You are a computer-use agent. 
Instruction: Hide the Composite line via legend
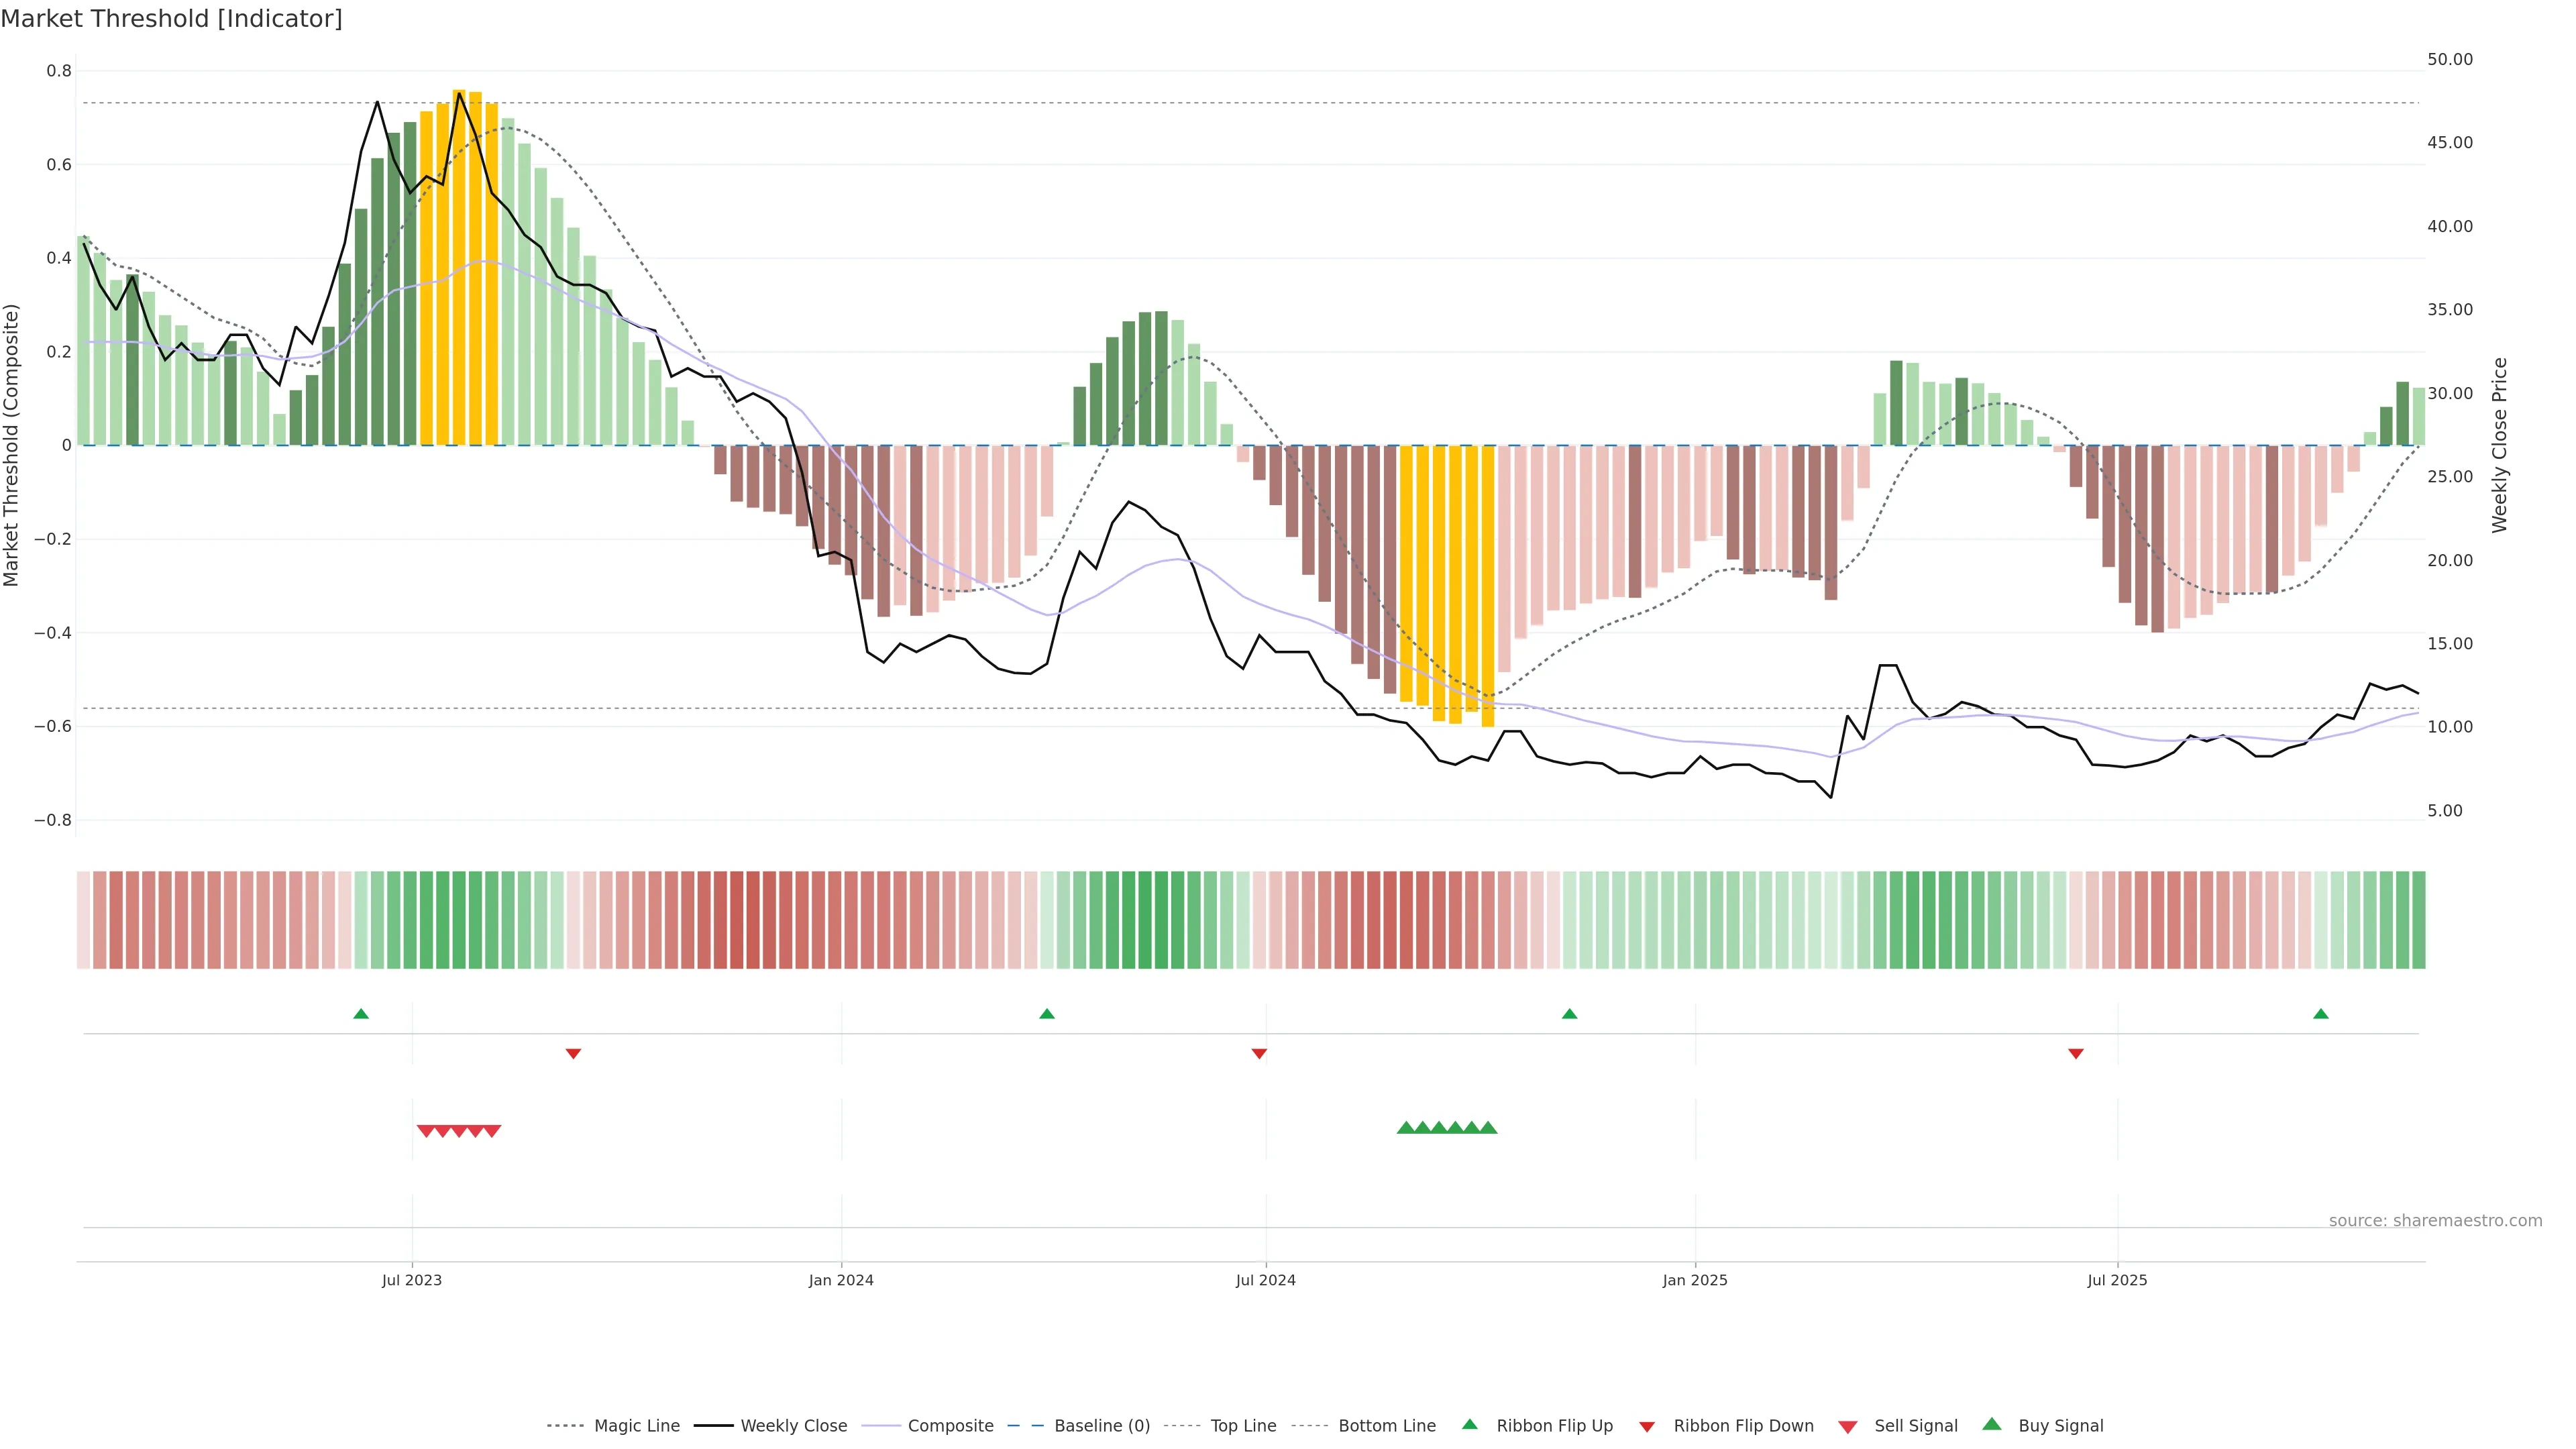point(950,1426)
